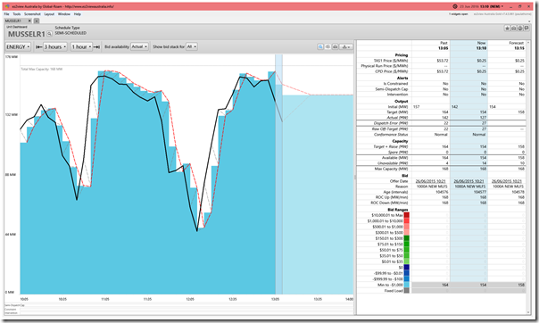The image size is (539, 323).
Task: Add a new tab with plus button
Action: pyautogui.click(x=37, y=21)
